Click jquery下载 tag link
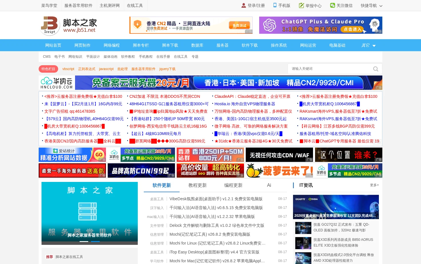Screen dimensions: 421x264 (168, 69)
